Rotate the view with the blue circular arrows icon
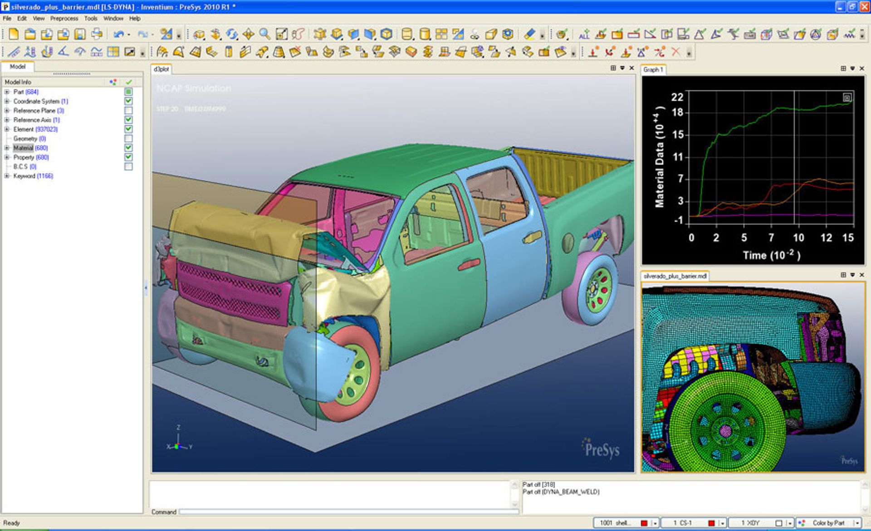The image size is (871, 531). tap(232, 34)
